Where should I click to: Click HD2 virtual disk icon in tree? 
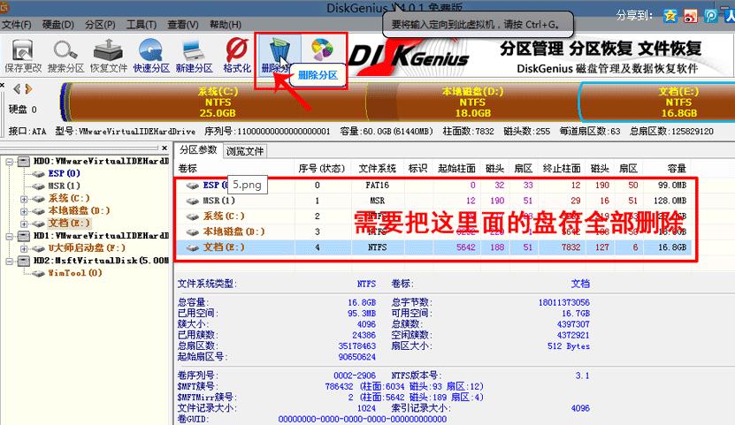pyautogui.click(x=24, y=261)
